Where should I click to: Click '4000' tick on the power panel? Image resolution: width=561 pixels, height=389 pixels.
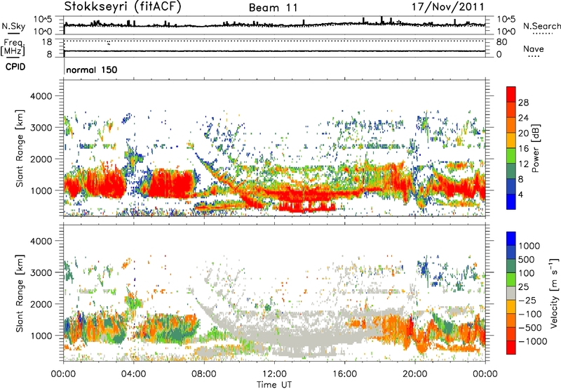pos(41,96)
